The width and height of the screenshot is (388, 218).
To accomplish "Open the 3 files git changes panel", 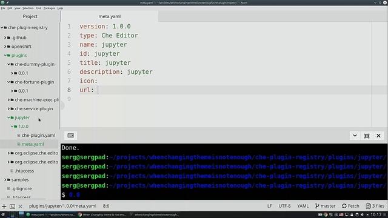I will 375,206.
